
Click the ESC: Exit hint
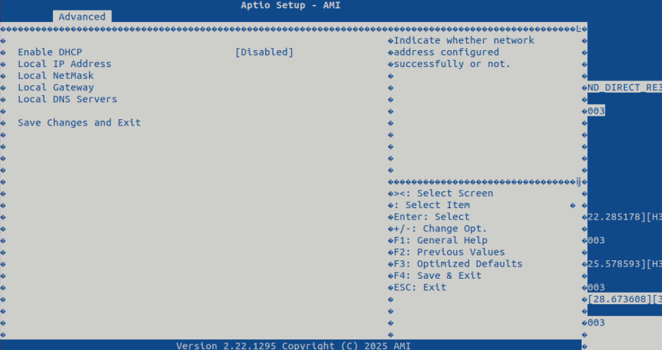419,287
